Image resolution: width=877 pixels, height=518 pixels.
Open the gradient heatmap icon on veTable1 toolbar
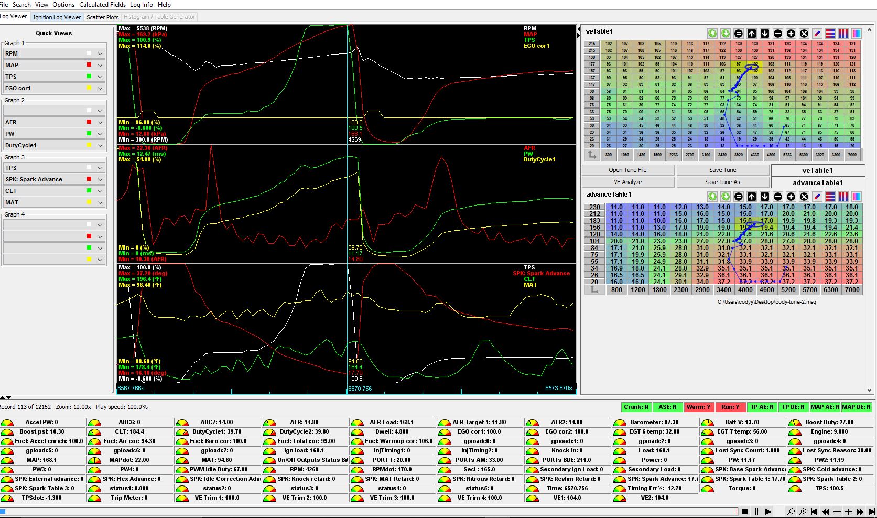coord(857,33)
